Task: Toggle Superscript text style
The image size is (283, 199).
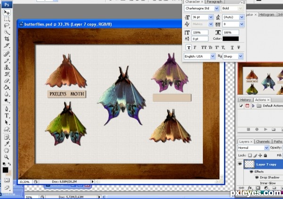Action: click(x=217, y=48)
